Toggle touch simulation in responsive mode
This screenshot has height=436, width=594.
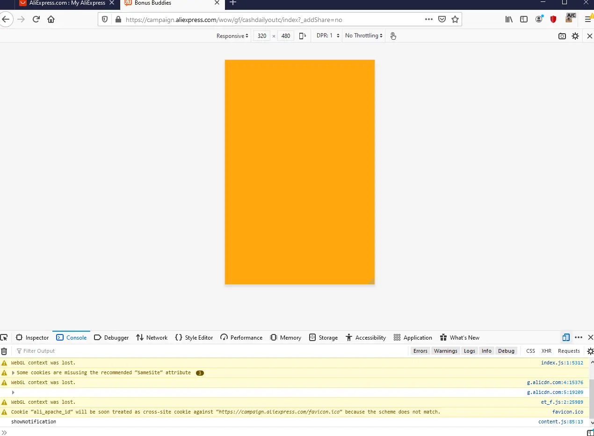pyautogui.click(x=393, y=36)
